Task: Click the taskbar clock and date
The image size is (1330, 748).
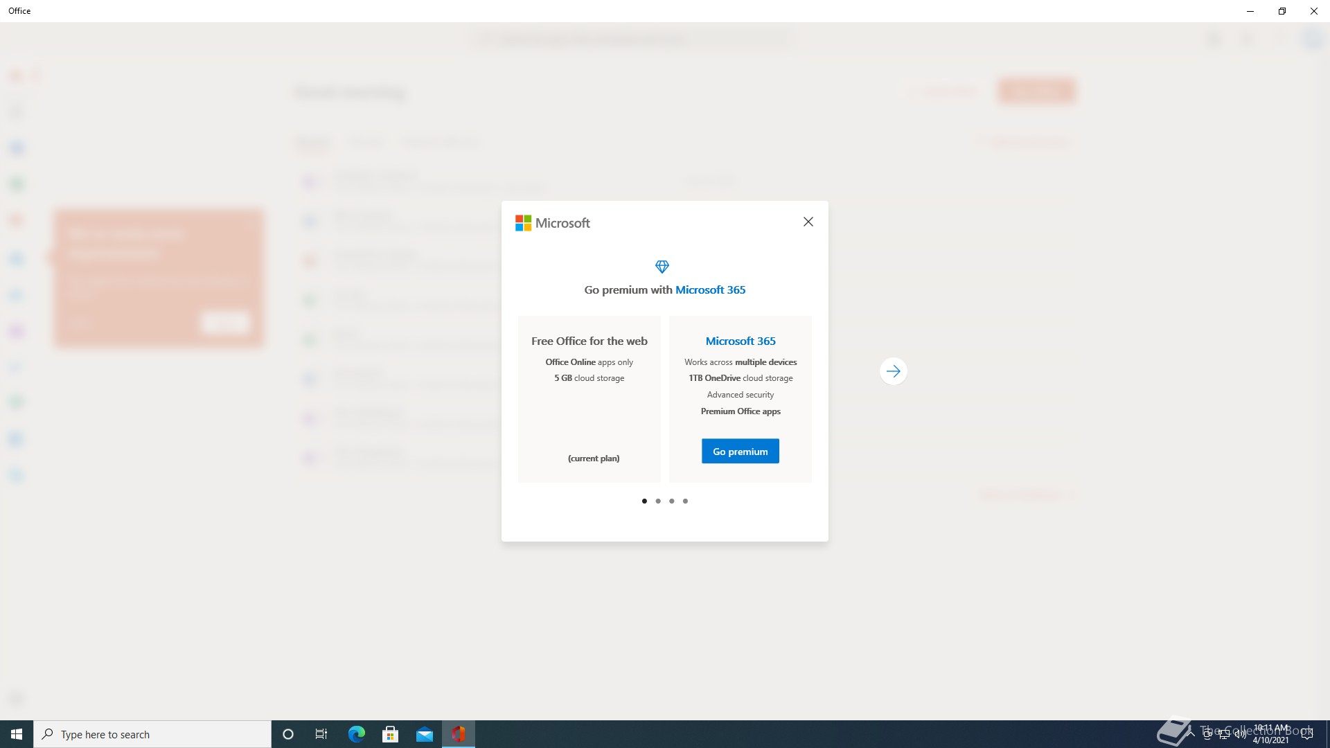Action: tap(1270, 734)
